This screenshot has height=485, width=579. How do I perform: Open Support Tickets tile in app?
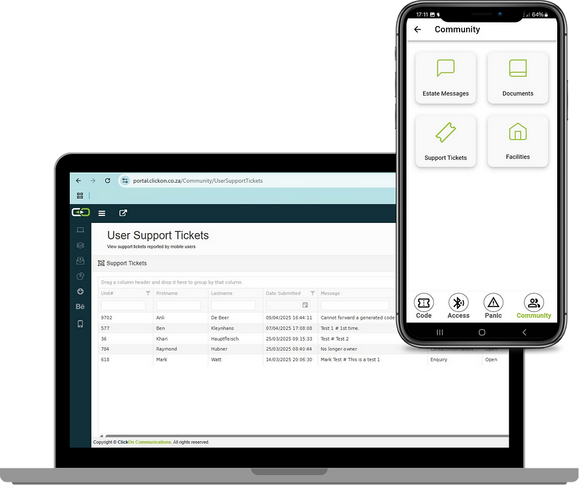click(x=445, y=141)
